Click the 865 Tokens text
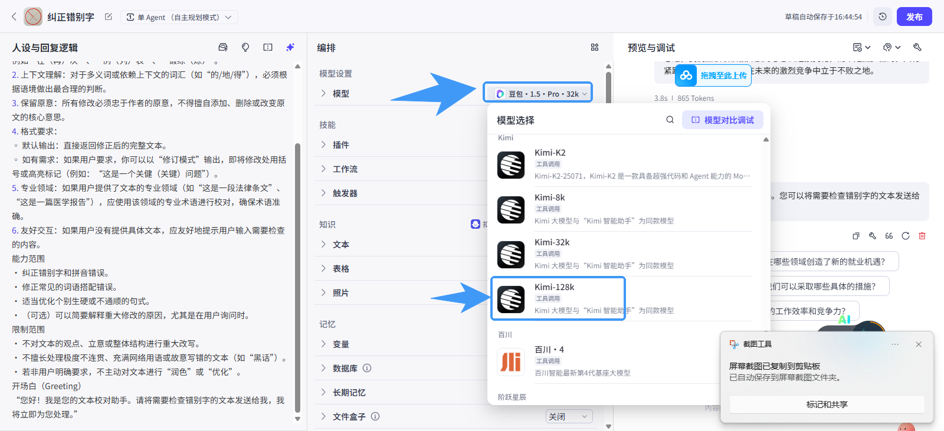The width and height of the screenshot is (944, 431). (696, 98)
